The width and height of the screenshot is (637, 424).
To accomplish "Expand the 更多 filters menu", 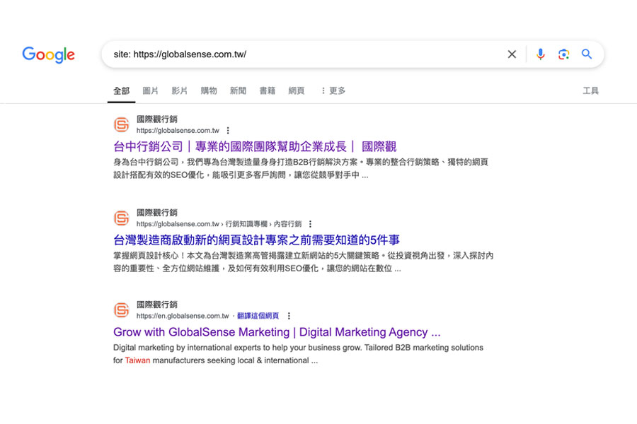I will coord(333,91).
